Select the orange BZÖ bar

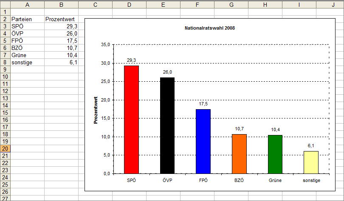click(239, 154)
